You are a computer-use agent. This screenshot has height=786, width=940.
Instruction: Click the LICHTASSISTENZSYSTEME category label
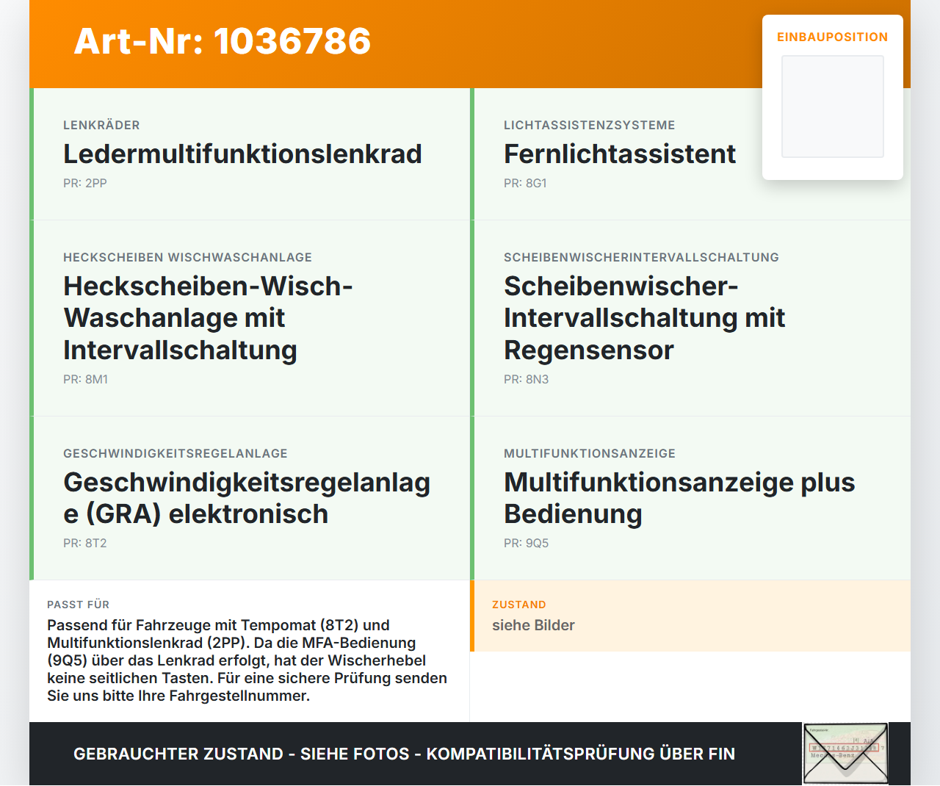(590, 125)
